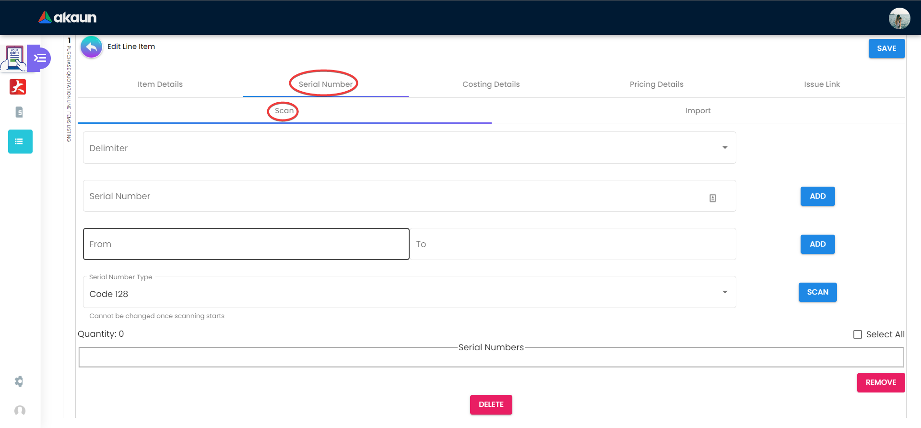The height and width of the screenshot is (428, 921).
Task: Click ADD next to Serial Number field
Action: pos(818,196)
